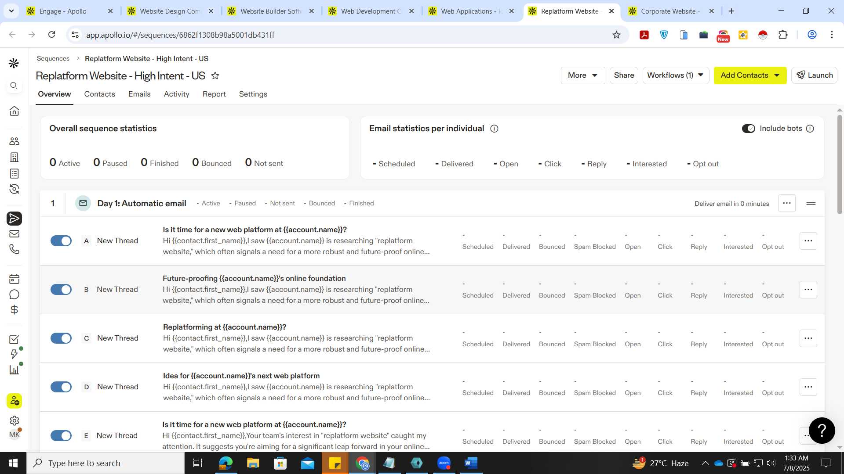This screenshot has height=474, width=844.
Task: Open Workflows lightning icon in sidebar
Action: pyautogui.click(x=14, y=355)
